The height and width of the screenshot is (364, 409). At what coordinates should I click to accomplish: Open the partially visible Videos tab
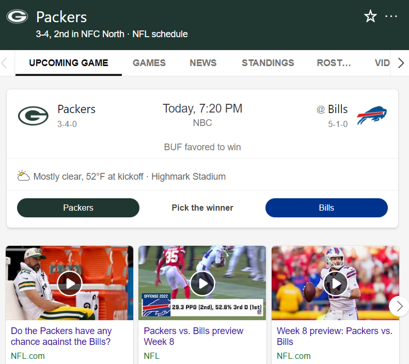pyautogui.click(x=382, y=63)
